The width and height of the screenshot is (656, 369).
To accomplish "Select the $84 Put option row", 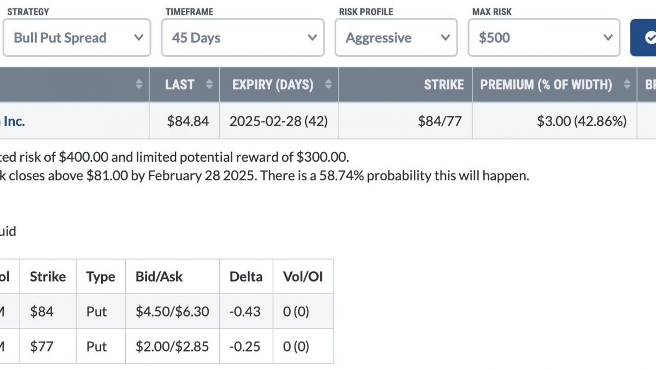I will (166, 312).
